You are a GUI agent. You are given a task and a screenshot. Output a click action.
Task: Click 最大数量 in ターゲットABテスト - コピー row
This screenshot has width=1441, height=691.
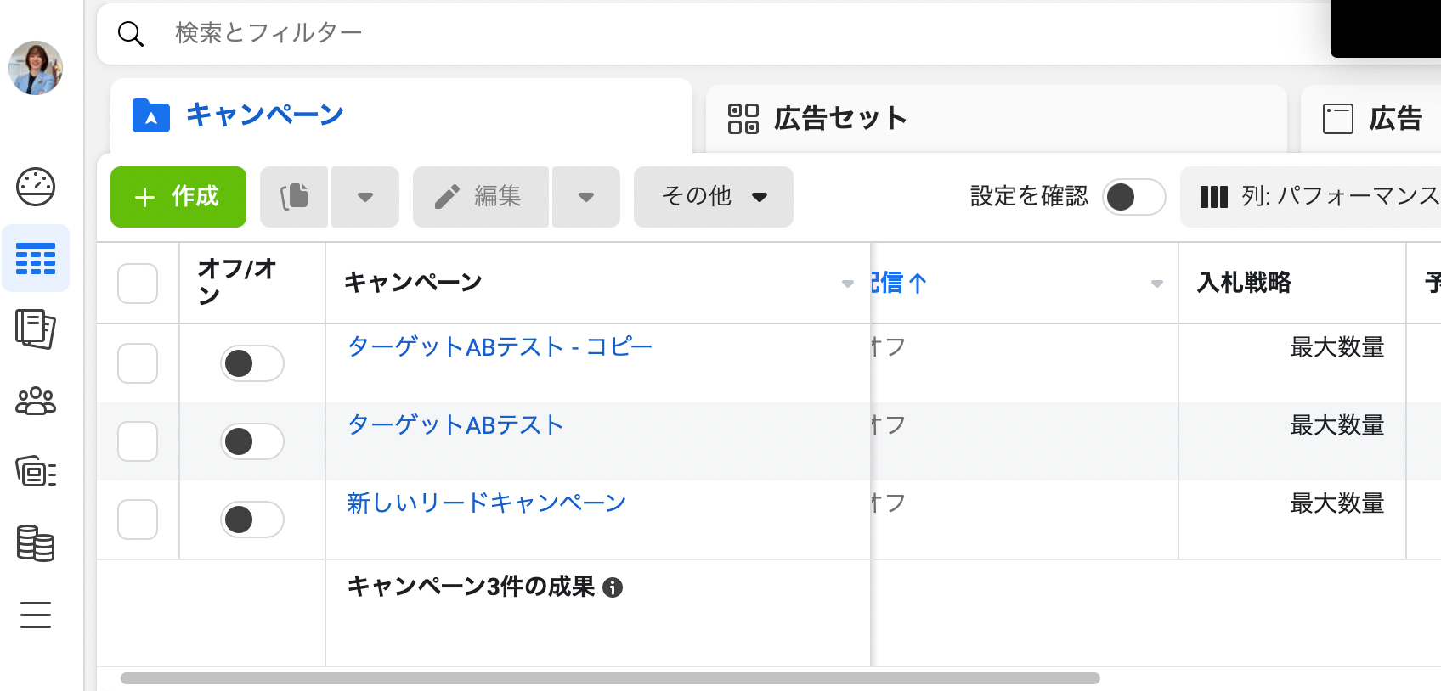coord(1337,347)
